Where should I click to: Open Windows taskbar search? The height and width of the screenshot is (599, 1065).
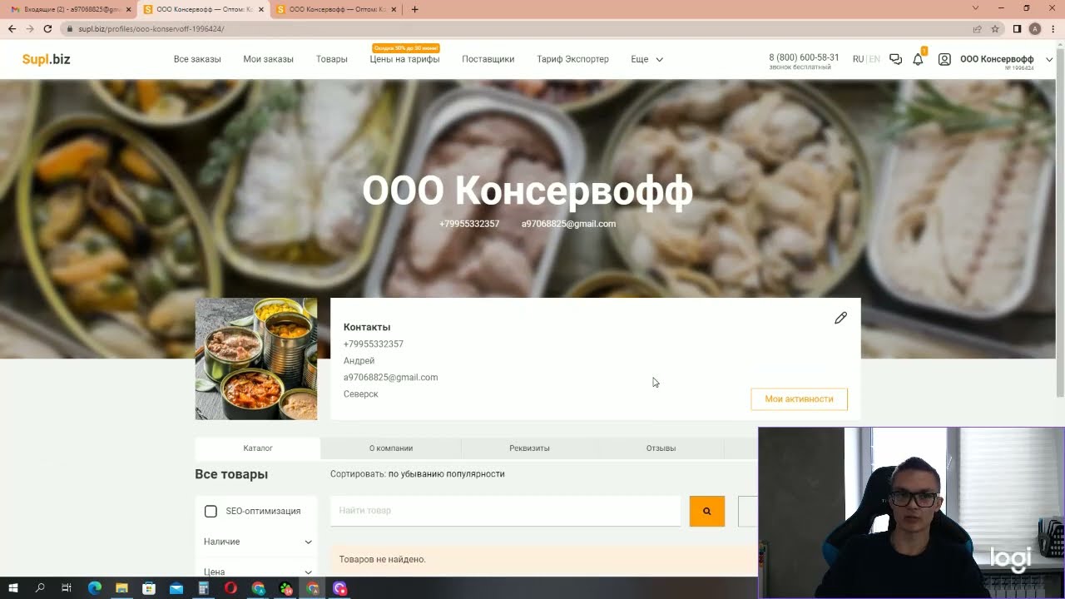40,588
